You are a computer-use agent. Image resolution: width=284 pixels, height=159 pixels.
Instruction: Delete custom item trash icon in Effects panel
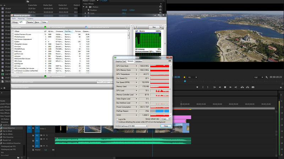click(22, 158)
